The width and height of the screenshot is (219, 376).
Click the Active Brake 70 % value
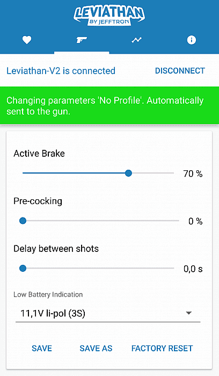(193, 173)
